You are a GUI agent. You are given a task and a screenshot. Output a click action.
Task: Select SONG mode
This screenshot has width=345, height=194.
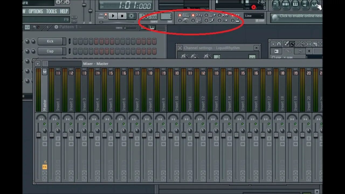pos(106,18)
